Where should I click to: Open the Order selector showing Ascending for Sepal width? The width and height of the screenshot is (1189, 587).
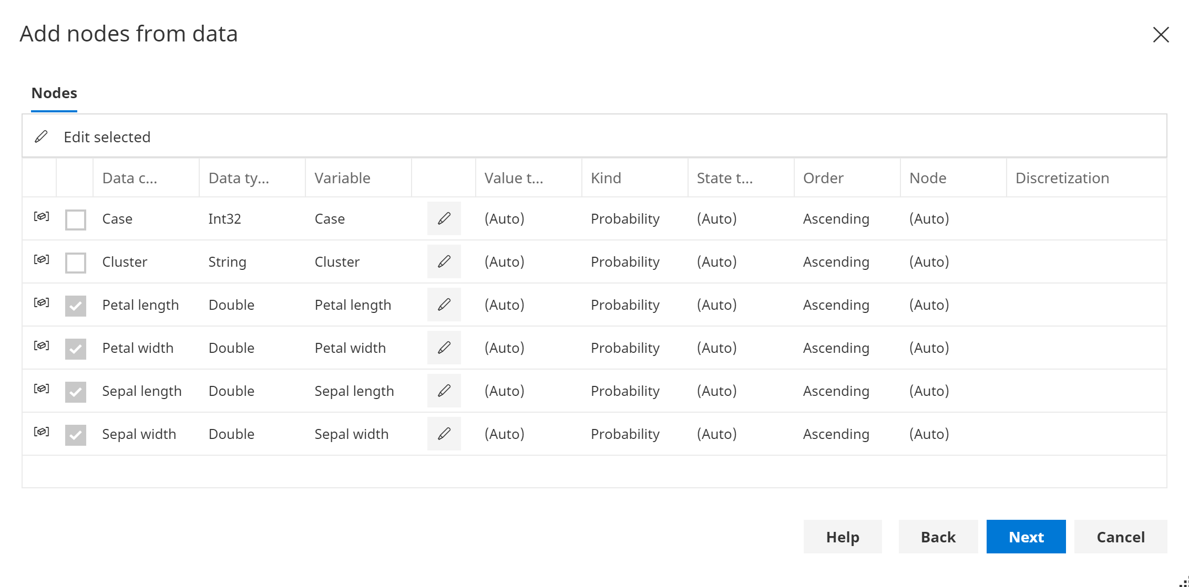click(836, 434)
